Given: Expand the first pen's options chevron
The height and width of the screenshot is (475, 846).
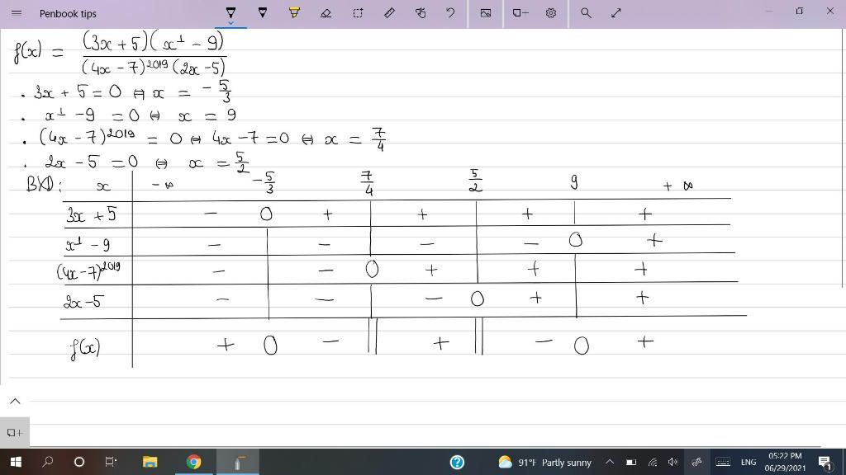Looking at the screenshot, I should [231, 23].
